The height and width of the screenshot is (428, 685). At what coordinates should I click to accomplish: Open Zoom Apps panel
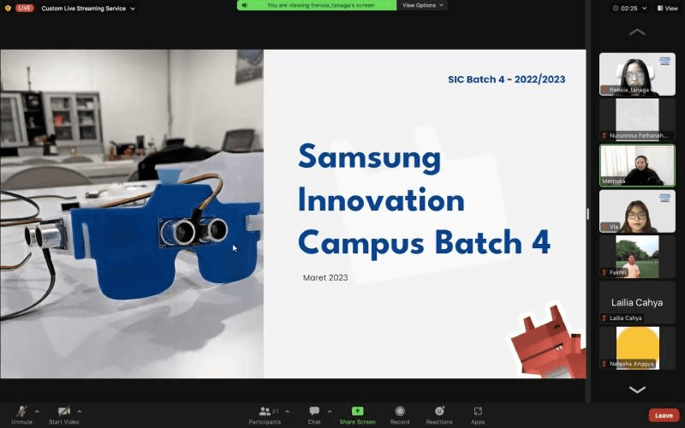[478, 415]
